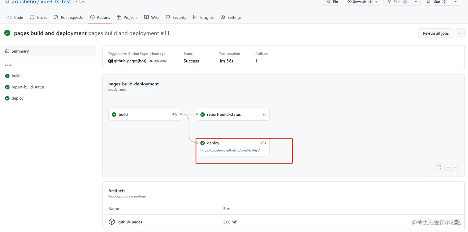Click the Settings gear icon
The width and height of the screenshot is (468, 232).
223,17
